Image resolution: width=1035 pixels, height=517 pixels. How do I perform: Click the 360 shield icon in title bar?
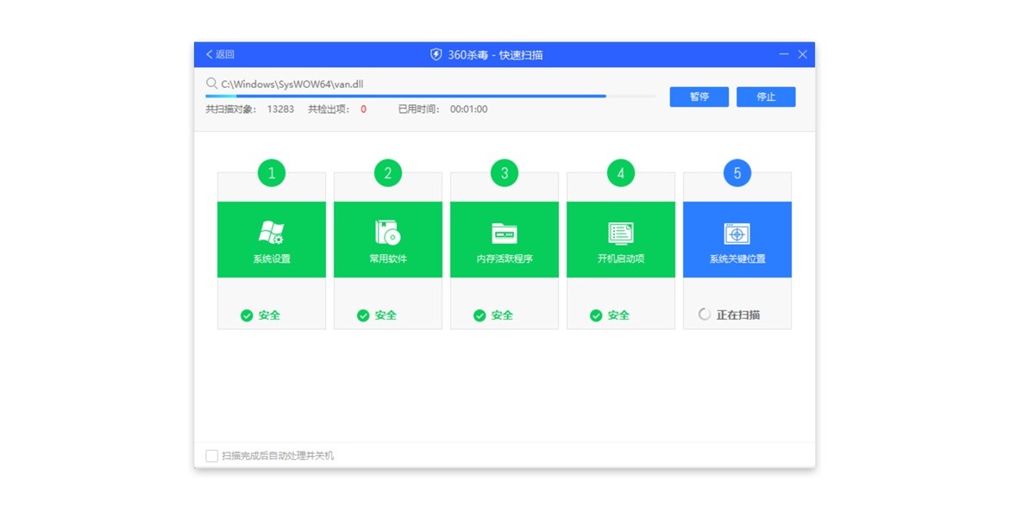[x=436, y=53]
